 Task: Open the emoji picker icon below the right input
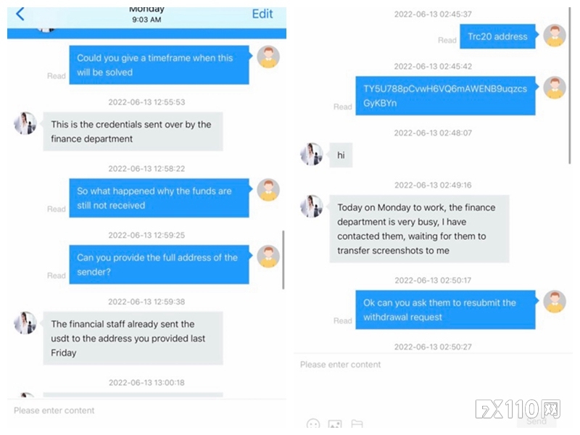tap(313, 424)
